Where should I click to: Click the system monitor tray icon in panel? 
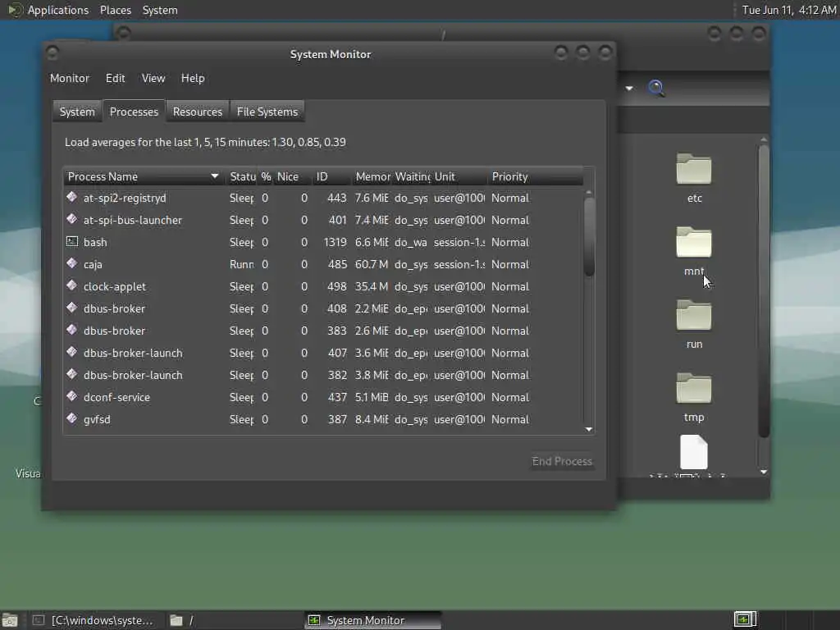745,620
